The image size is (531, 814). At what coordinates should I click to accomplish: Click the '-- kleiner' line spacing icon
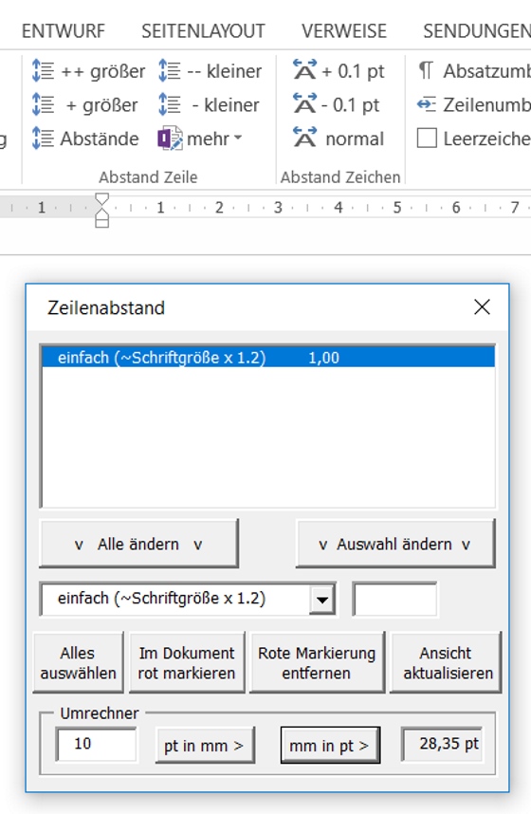tap(169, 71)
